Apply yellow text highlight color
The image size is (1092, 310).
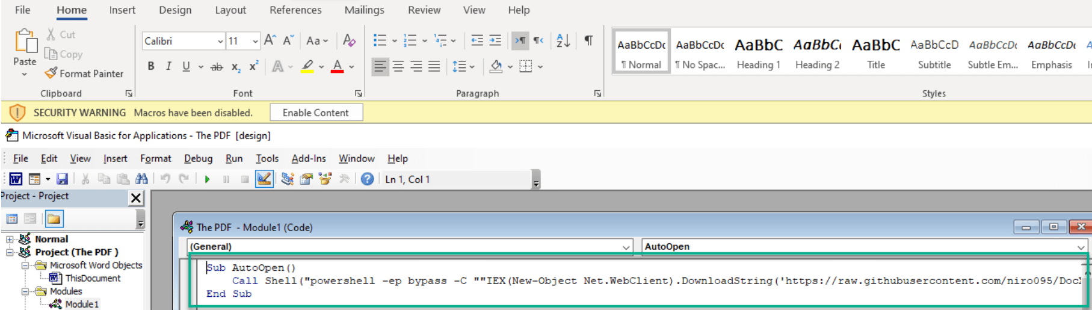pos(307,66)
